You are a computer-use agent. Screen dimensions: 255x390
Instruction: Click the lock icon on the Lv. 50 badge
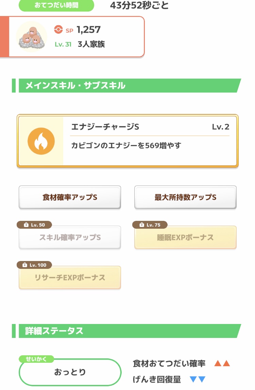[x=26, y=225]
